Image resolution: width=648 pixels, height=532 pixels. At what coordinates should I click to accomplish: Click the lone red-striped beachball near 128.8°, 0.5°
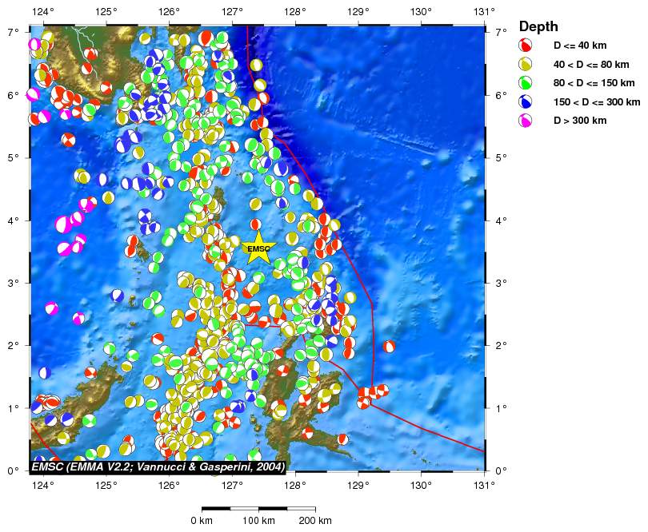tap(342, 439)
